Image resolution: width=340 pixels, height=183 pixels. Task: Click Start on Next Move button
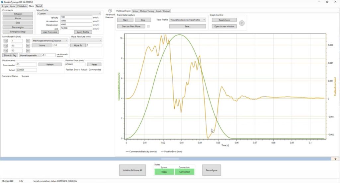click(x=131, y=27)
